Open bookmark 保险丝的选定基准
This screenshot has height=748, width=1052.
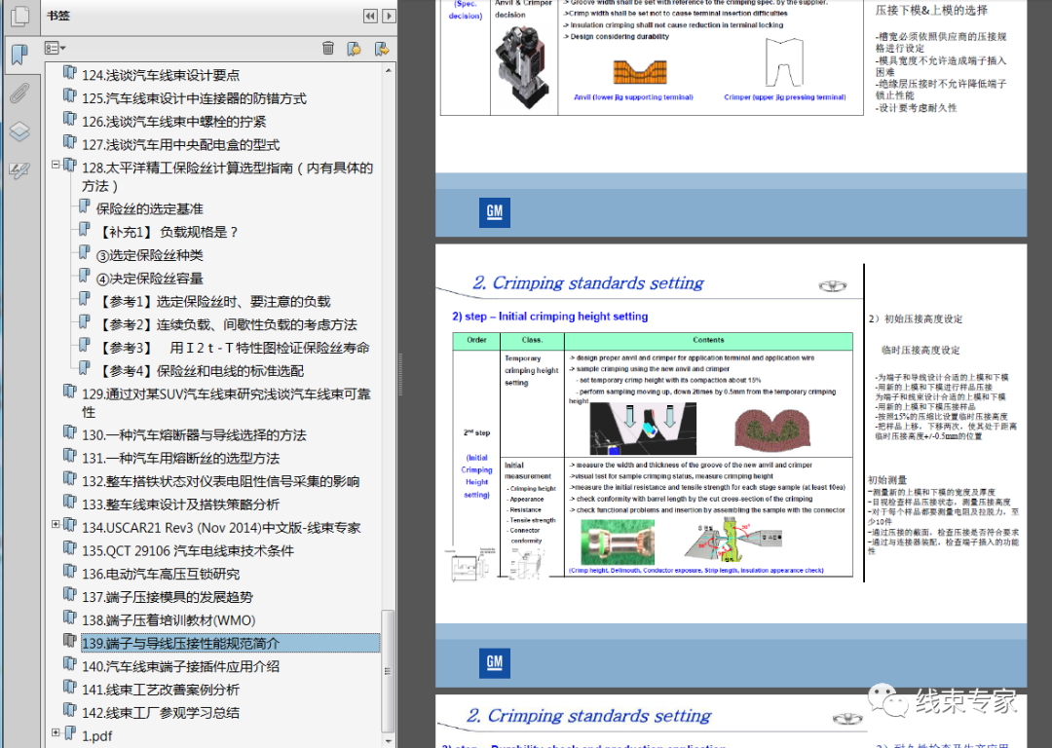(x=149, y=208)
